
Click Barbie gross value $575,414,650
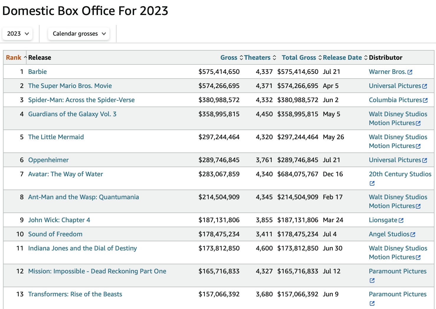[x=219, y=72]
